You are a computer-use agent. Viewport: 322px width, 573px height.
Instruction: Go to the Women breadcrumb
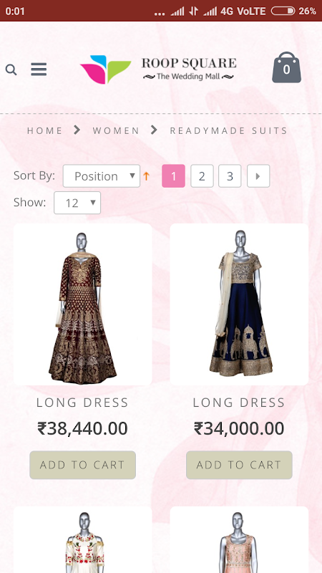[x=116, y=130]
